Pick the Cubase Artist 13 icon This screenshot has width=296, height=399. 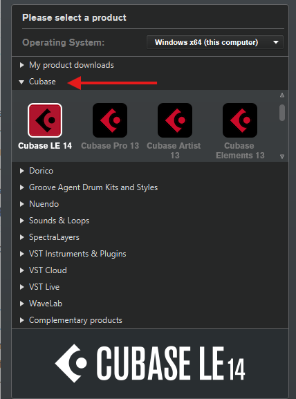pos(175,120)
